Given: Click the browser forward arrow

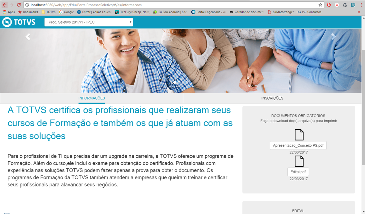Looking at the screenshot, I should (x=12, y=5).
